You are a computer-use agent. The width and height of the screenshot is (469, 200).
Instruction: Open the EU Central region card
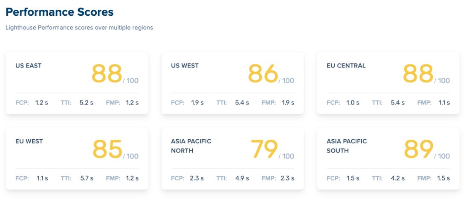(x=388, y=82)
